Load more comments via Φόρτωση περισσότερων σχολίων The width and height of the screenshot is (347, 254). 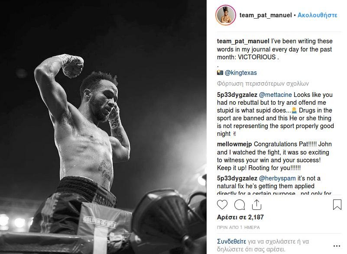tap(263, 84)
